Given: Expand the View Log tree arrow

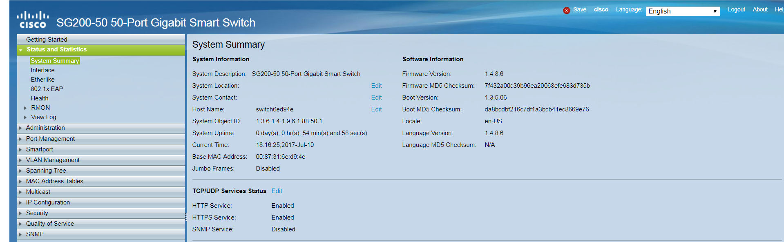Looking at the screenshot, I should (25, 118).
